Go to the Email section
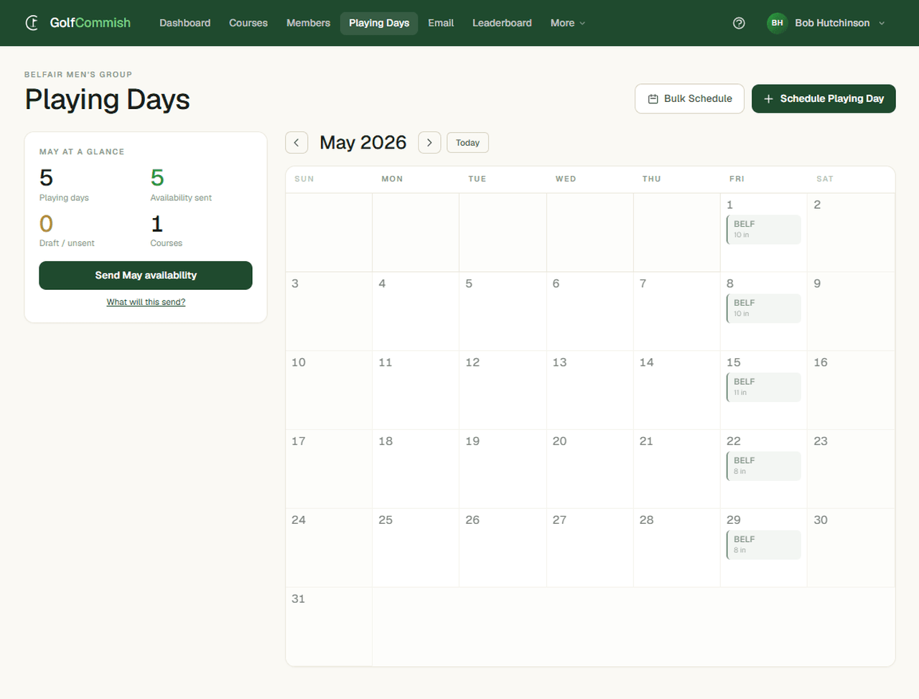This screenshot has height=699, width=919. [441, 23]
